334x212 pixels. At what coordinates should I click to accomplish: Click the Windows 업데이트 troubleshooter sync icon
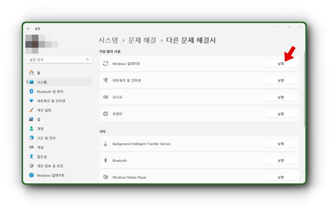105,64
